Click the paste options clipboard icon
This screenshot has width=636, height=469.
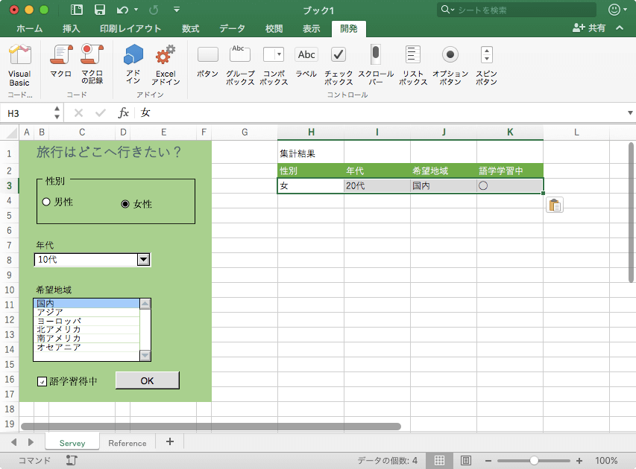555,205
